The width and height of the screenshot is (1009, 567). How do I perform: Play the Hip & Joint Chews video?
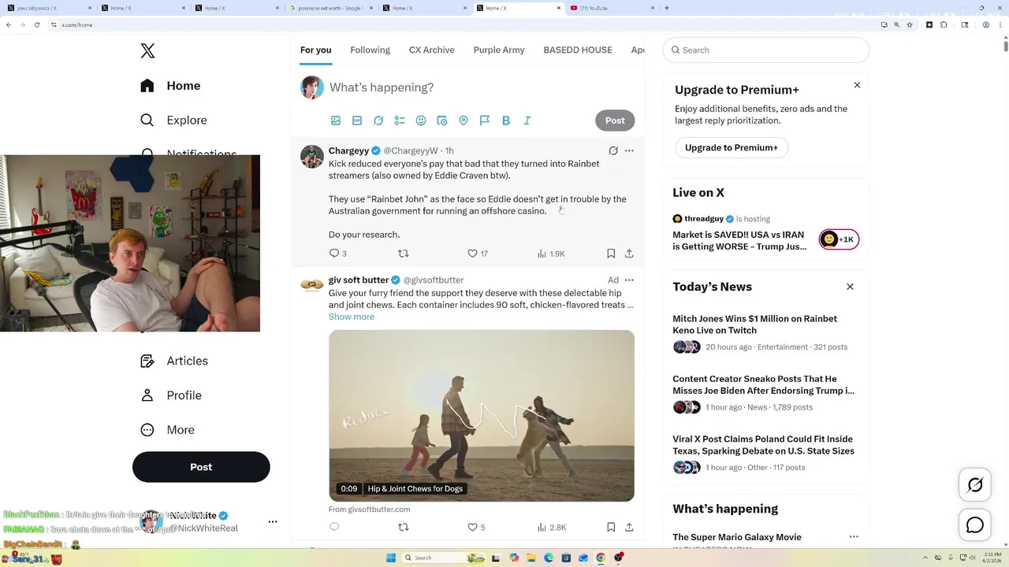[x=482, y=416]
